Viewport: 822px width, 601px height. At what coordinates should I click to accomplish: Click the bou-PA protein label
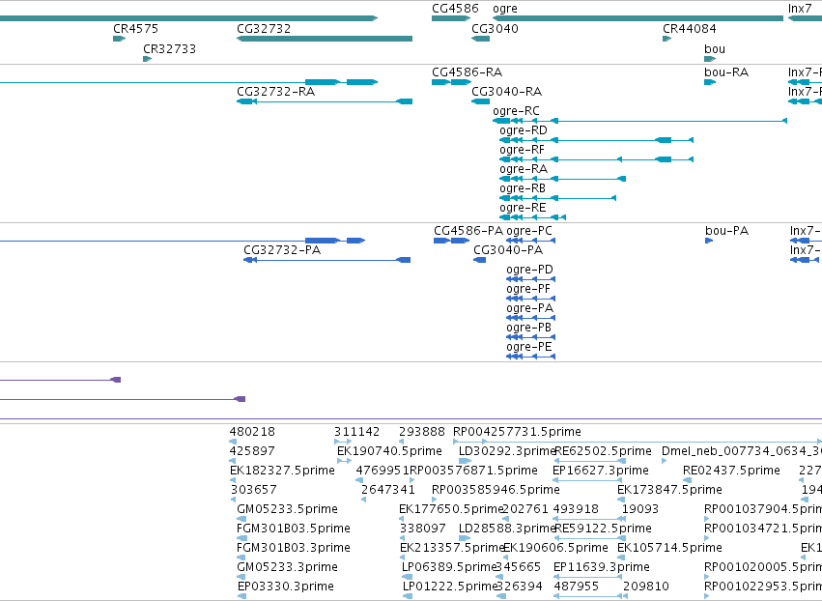point(726,231)
